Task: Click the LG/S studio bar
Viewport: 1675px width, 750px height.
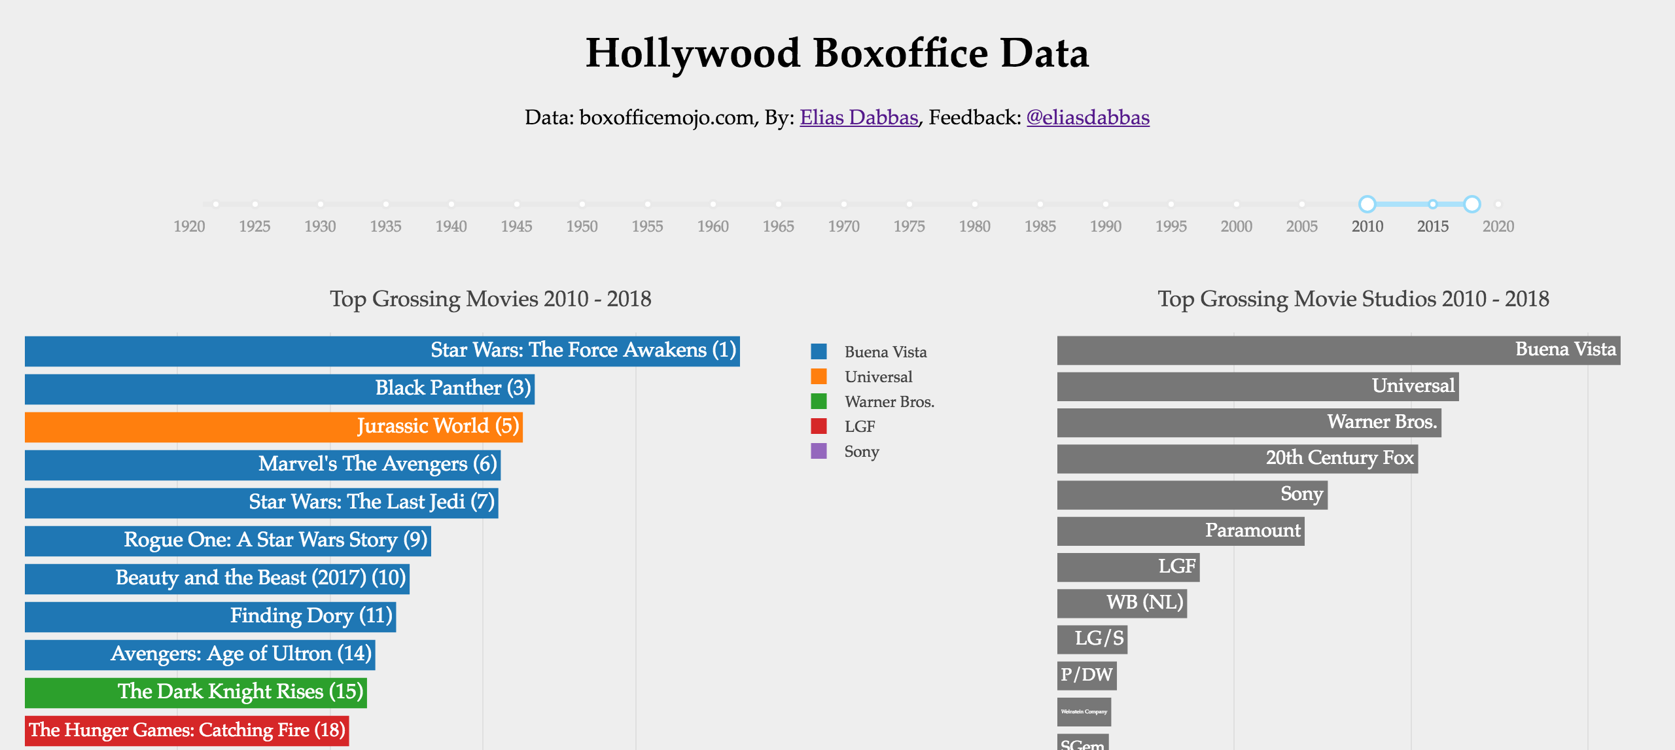Action: (x=1093, y=639)
